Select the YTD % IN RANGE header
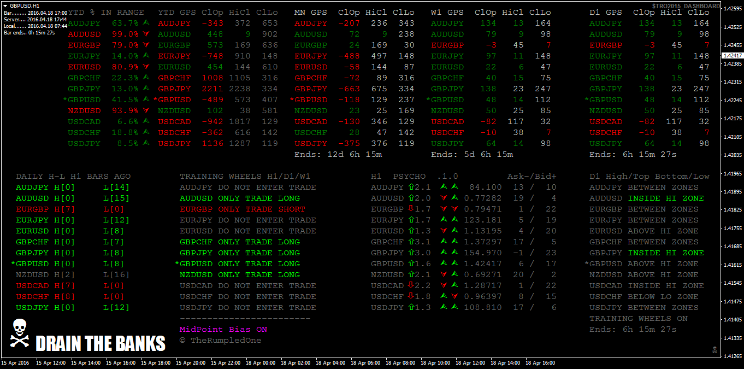Image resolution: width=744 pixels, height=369 pixels. (x=106, y=12)
